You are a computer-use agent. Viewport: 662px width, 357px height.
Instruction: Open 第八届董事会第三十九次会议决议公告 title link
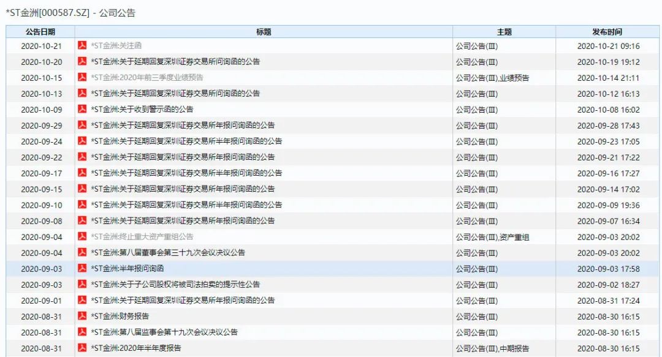(x=168, y=252)
